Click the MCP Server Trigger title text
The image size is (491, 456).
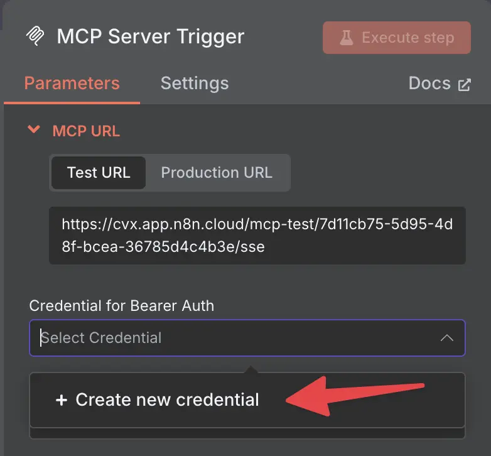click(x=151, y=36)
